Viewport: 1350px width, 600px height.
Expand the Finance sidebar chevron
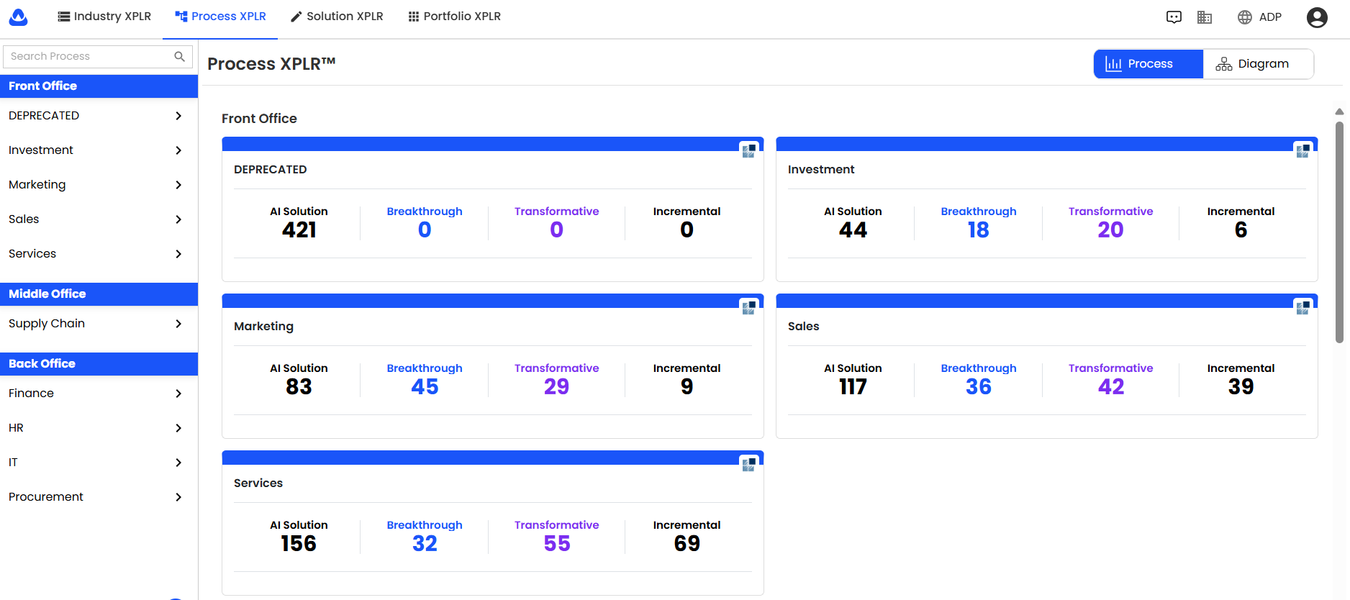click(x=178, y=394)
